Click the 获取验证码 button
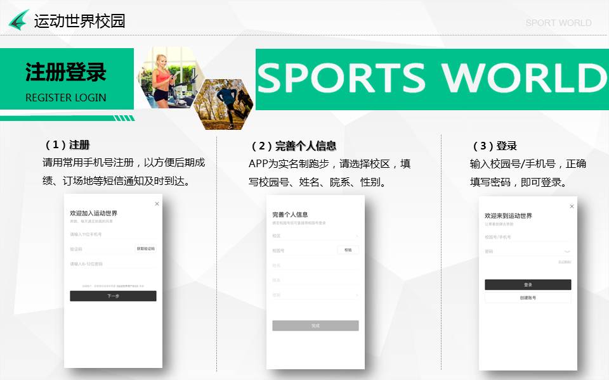The image size is (609, 380). pos(145,249)
